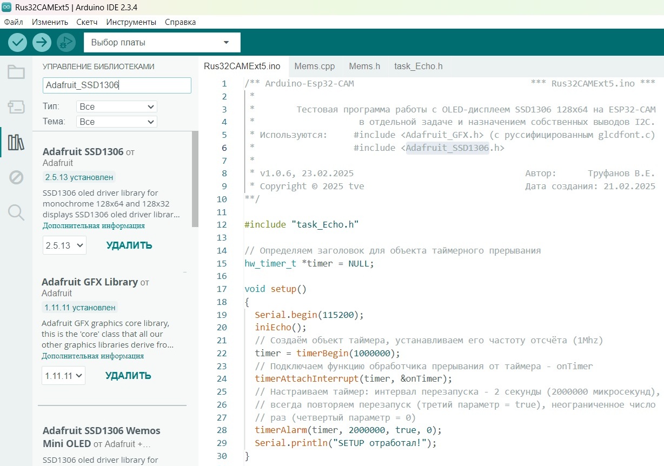Open the Тема filter dropdown

[116, 122]
